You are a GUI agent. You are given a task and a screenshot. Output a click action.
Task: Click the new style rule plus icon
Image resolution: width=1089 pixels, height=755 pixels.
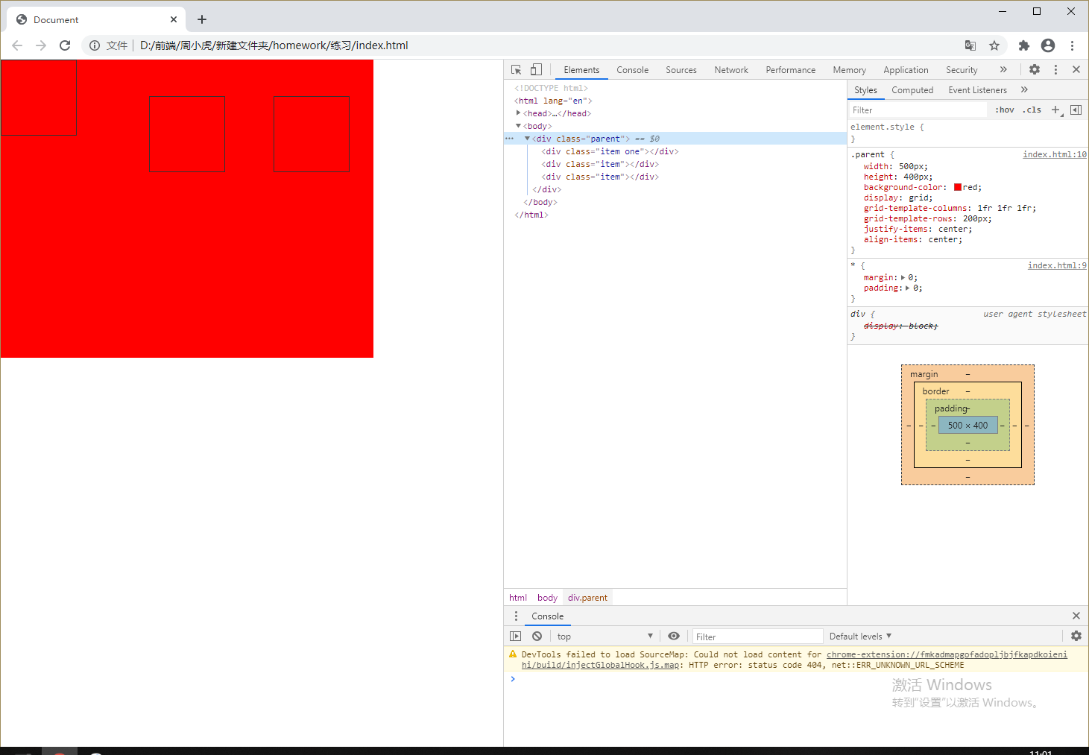click(1055, 110)
